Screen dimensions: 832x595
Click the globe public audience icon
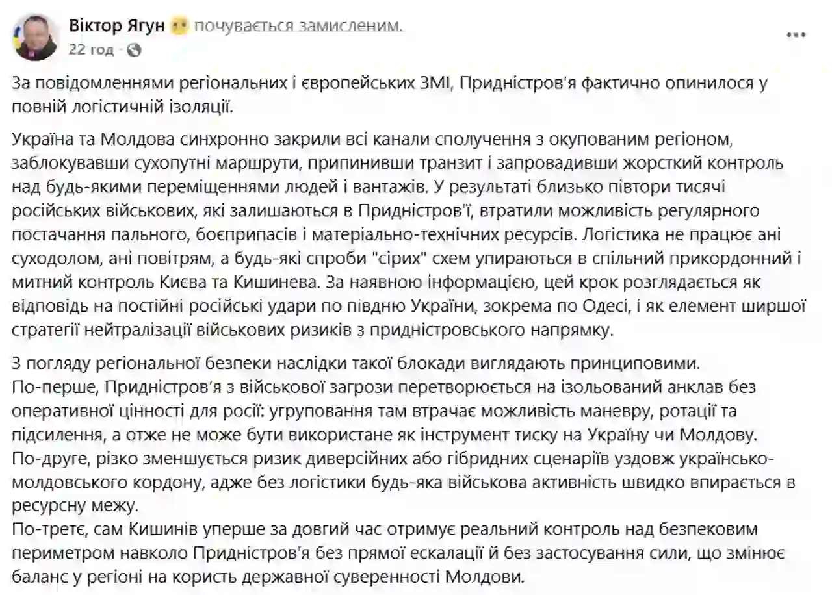[135, 49]
